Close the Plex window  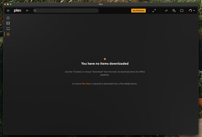(5, 4)
